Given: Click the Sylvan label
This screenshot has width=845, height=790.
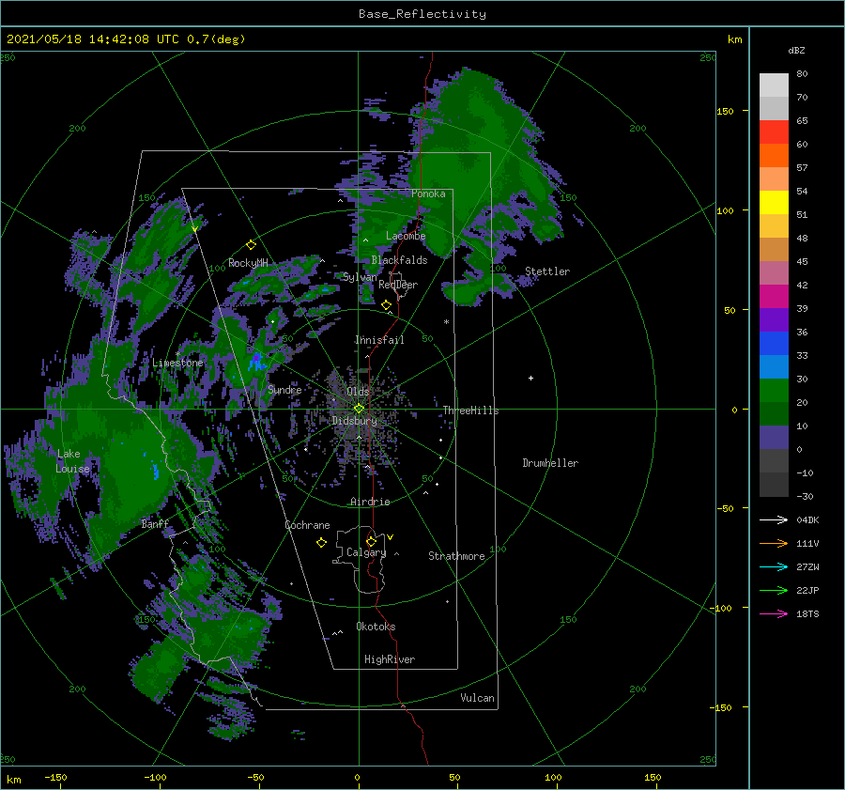Looking at the screenshot, I should click(x=360, y=277).
